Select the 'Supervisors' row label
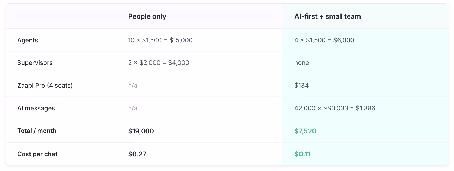This screenshot has width=454, height=171. (x=35, y=63)
